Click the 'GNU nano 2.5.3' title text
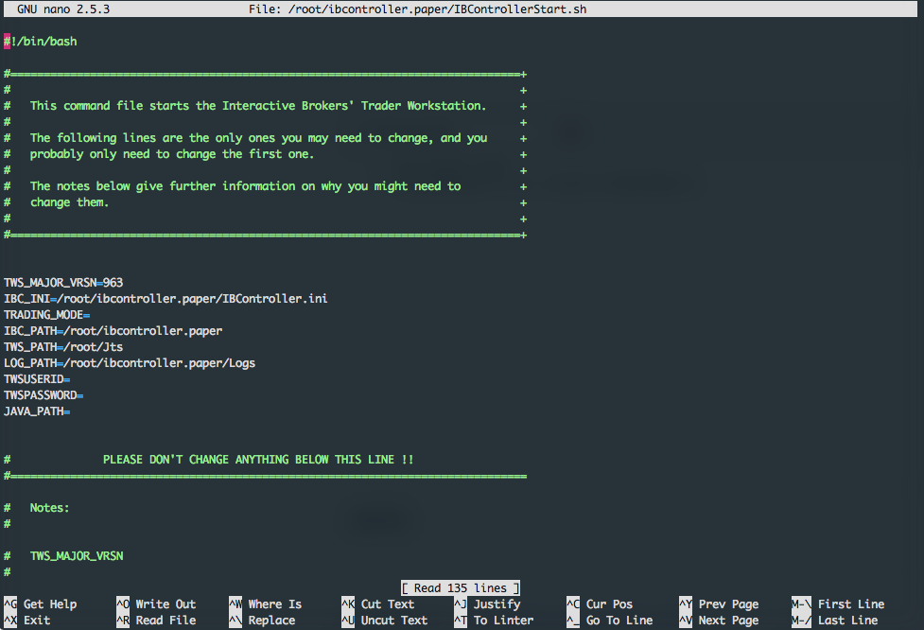 click(63, 9)
